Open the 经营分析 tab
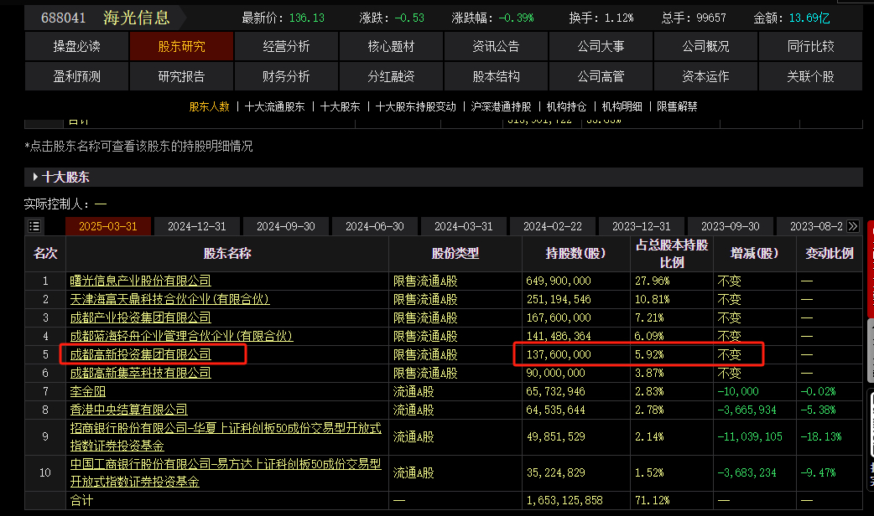The image size is (874, 516). click(x=286, y=46)
